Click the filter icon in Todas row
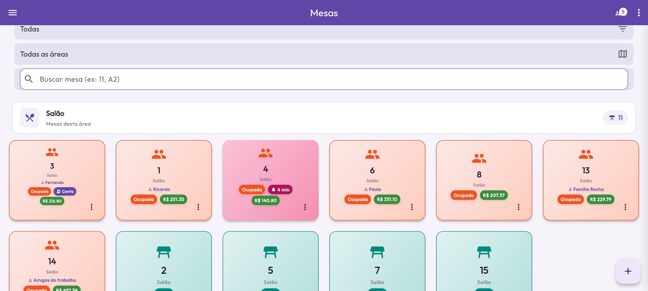This screenshot has width=648, height=291. click(x=622, y=29)
